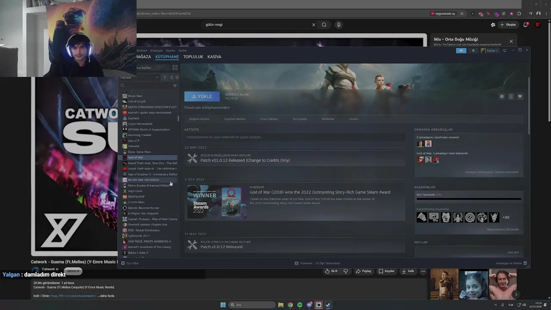Open the Arkadaşlar menu in Steam
The width and height of the screenshot is (551, 310).
point(156,50)
